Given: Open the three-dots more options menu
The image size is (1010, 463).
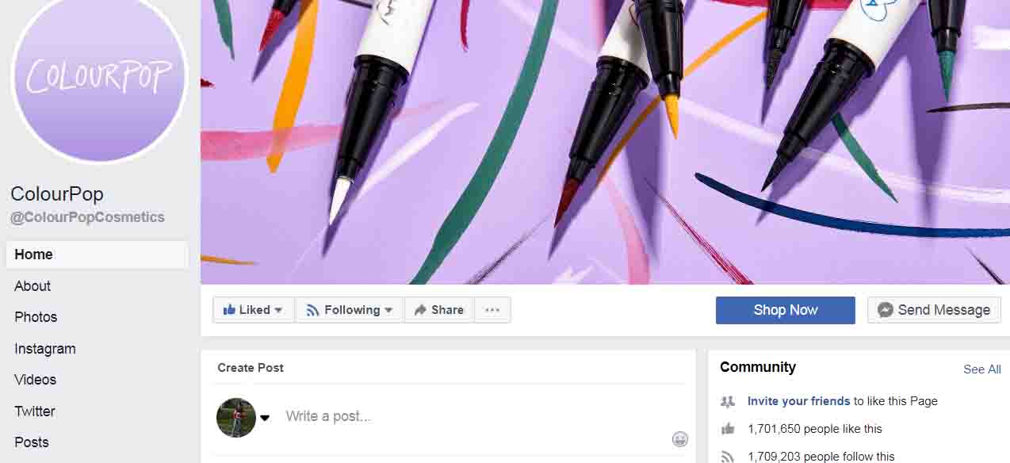Looking at the screenshot, I should click(x=492, y=310).
